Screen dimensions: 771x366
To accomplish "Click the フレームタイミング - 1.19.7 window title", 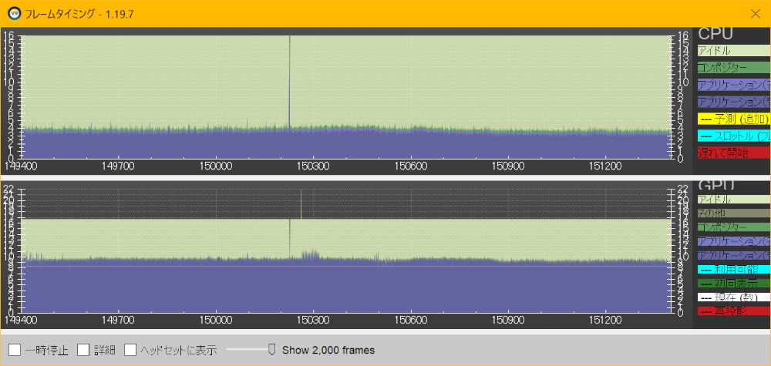I will [79, 13].
